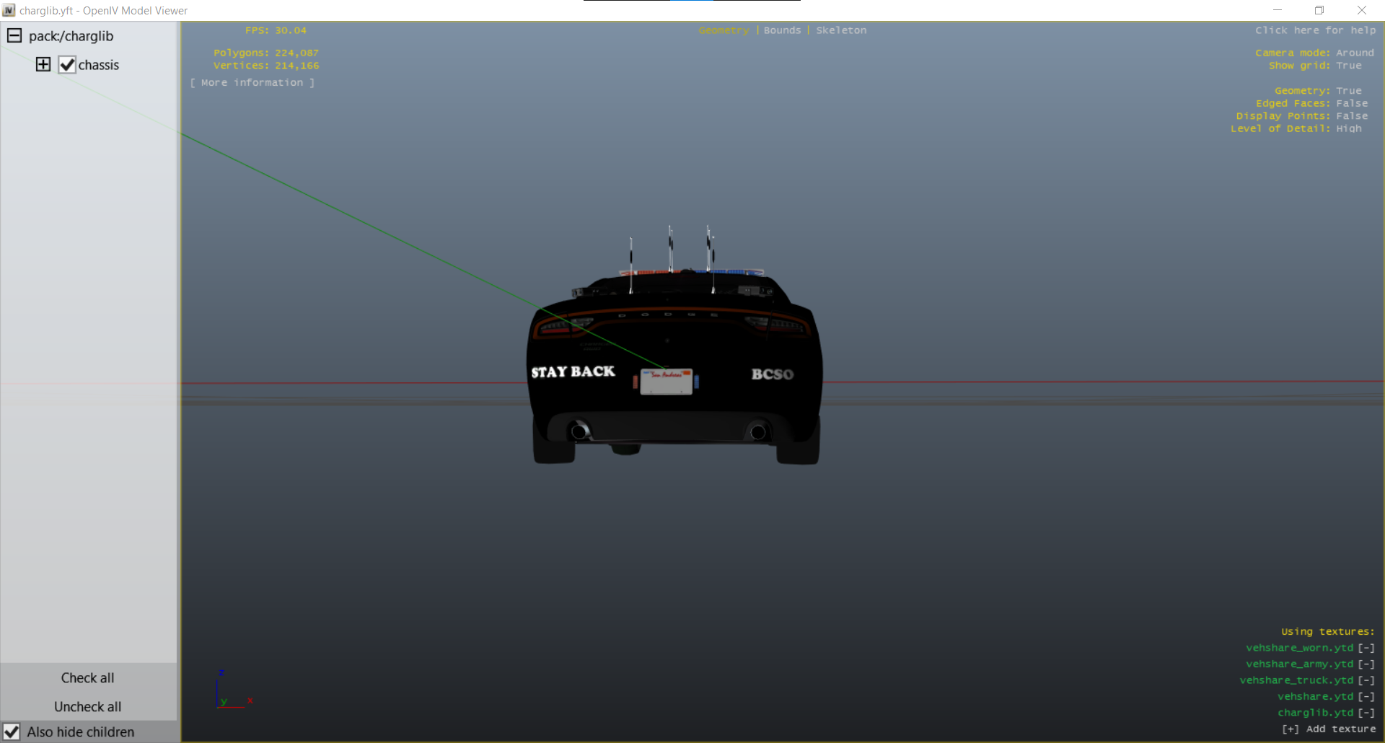
Task: Remove vehshare_worn.ytd texture with its [-] icon
Action: 1366,648
